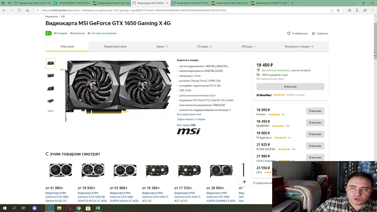Open NewMart store logo link
This screenshot has height=212, width=377.
pyautogui.click(x=264, y=95)
